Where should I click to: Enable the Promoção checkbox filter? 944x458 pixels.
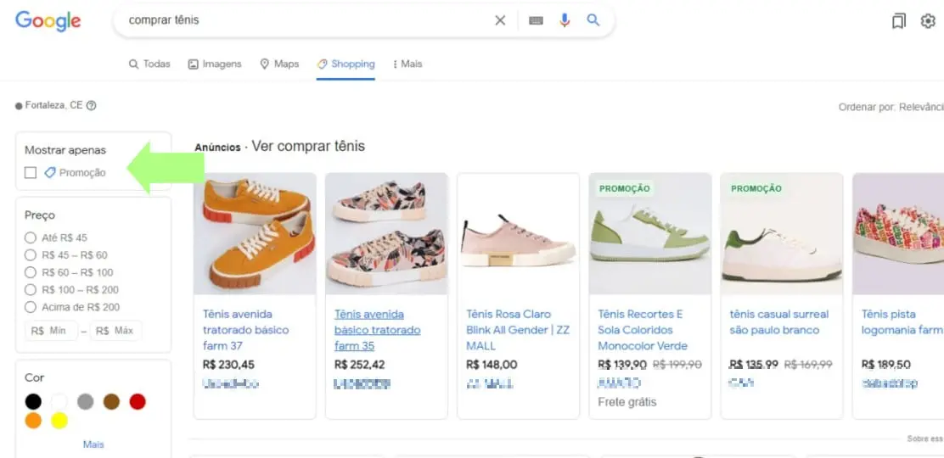(31, 173)
